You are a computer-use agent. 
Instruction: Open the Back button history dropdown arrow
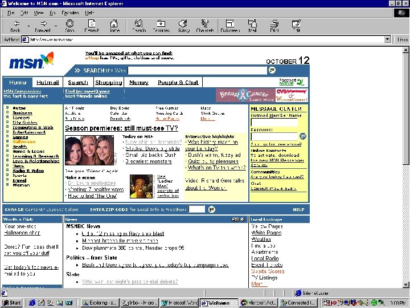28,26
